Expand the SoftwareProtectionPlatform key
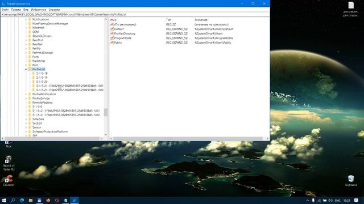Viewport: 364px width, 204px height. pos(26,131)
